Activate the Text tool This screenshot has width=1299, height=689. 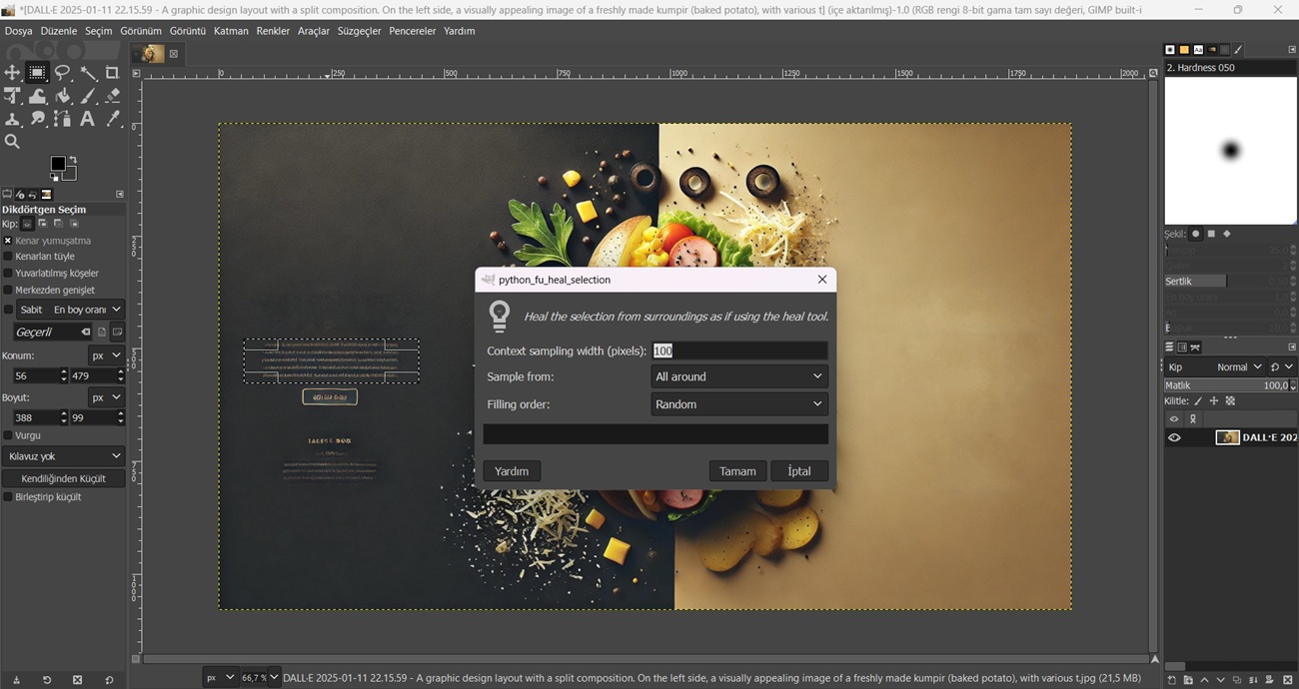[x=88, y=120]
